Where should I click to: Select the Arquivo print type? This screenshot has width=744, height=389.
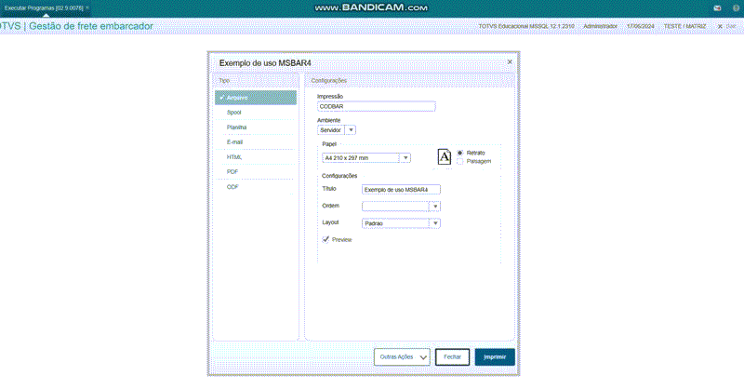pyautogui.click(x=256, y=98)
